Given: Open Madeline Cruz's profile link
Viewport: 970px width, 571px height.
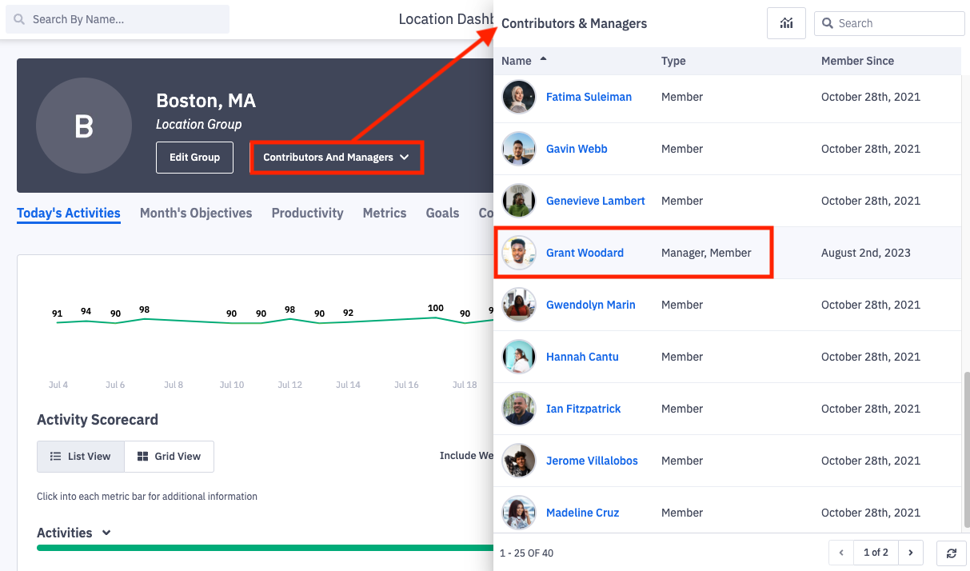Looking at the screenshot, I should (x=583, y=513).
